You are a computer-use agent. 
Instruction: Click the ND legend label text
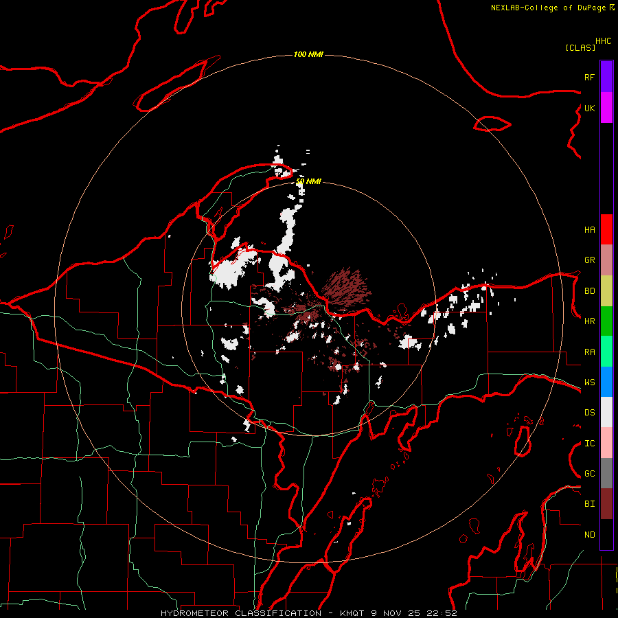[x=589, y=535]
